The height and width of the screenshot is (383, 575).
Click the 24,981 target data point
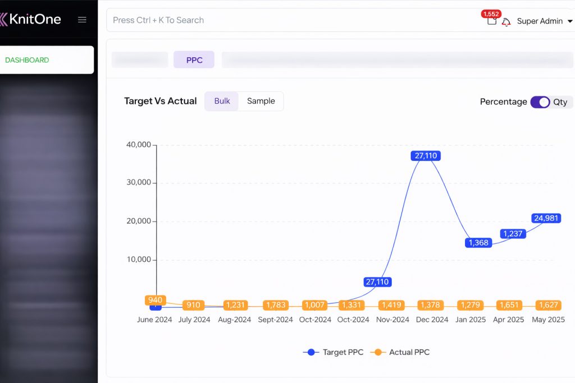pyautogui.click(x=546, y=218)
